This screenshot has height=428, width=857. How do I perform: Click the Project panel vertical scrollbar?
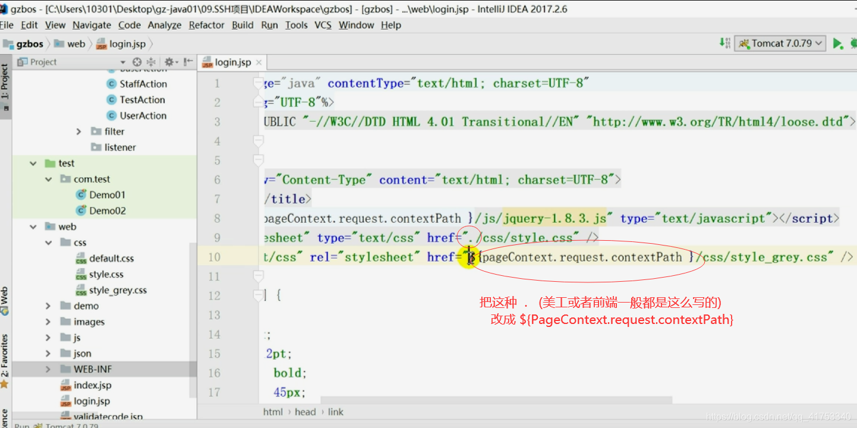pyautogui.click(x=193, y=320)
